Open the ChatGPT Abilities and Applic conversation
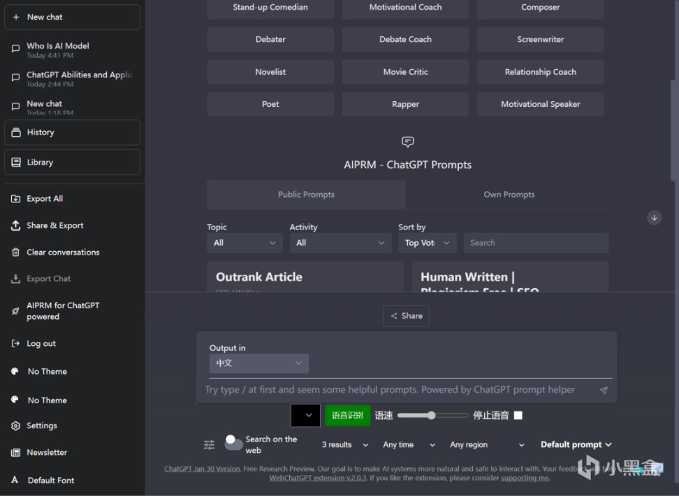Screen dimensions: 679x496 click(73, 79)
